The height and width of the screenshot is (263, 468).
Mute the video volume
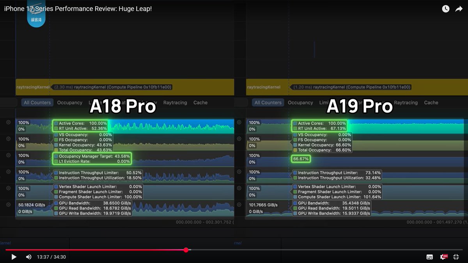[x=28, y=257]
